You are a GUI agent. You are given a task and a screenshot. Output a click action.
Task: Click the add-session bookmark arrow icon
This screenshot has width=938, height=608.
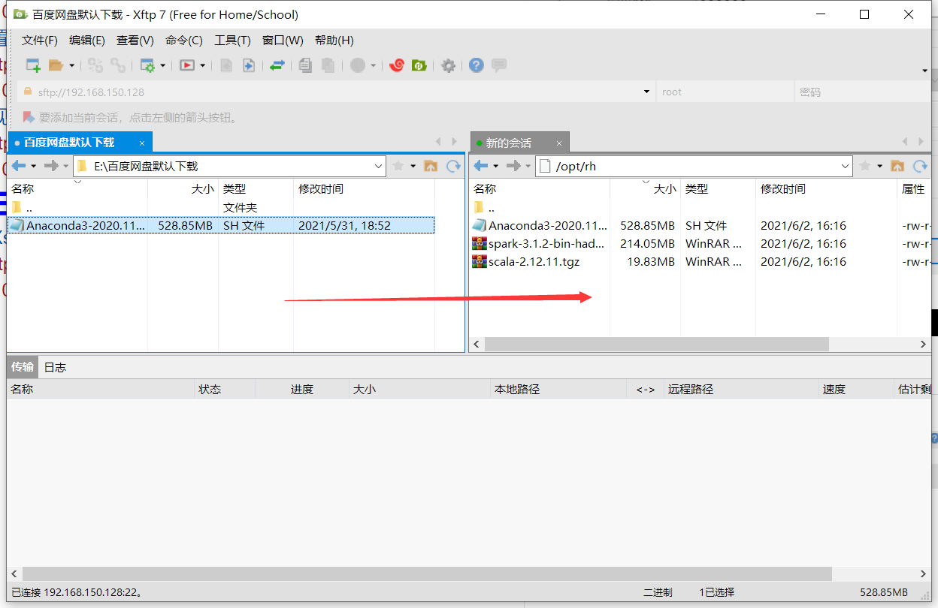click(29, 117)
